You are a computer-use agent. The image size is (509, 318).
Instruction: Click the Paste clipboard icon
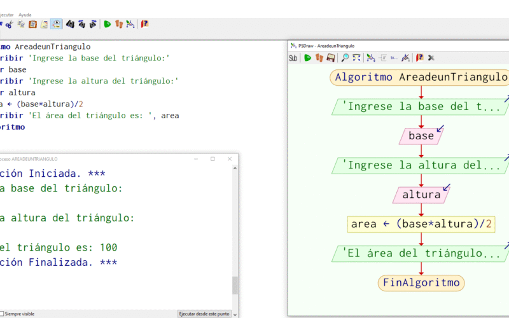32,24
